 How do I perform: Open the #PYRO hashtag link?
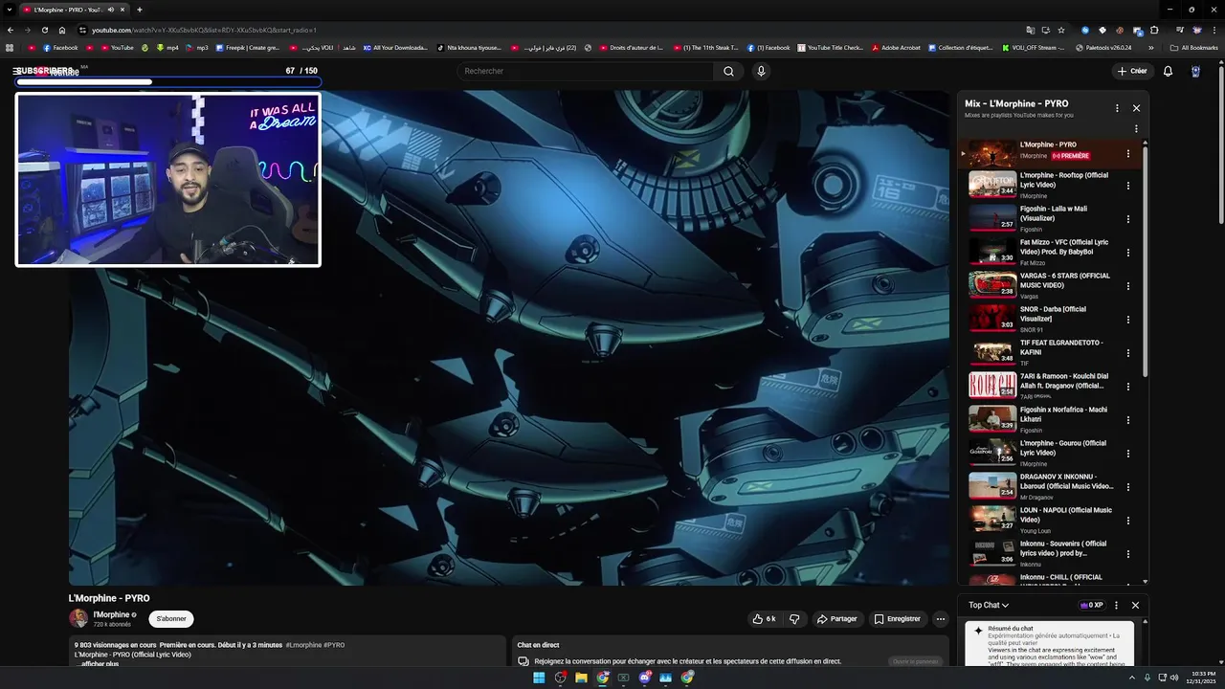334,645
